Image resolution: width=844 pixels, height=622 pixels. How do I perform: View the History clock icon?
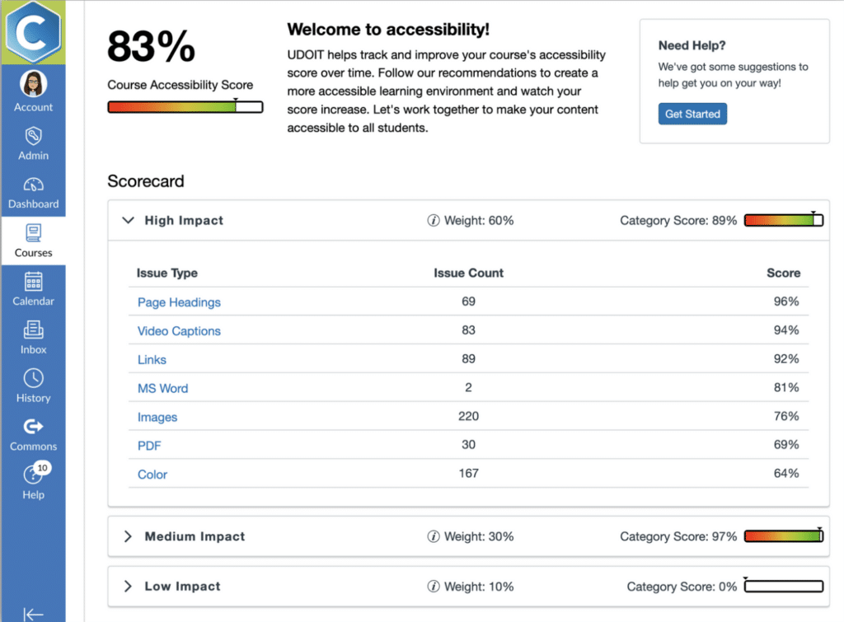33,379
